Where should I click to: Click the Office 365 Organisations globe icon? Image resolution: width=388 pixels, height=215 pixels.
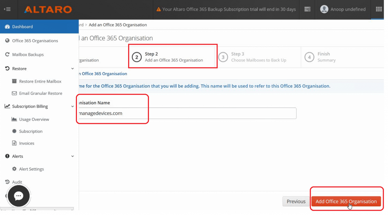(7, 41)
